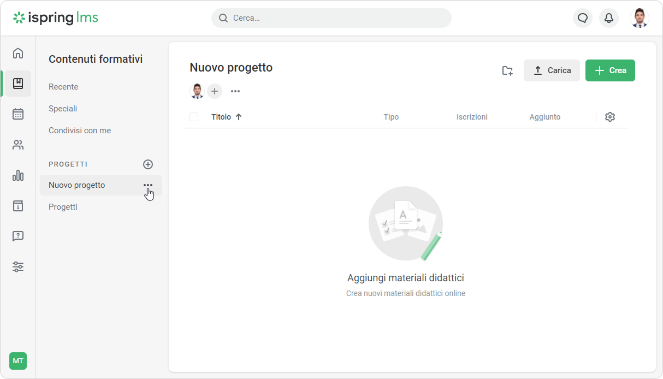Image resolution: width=663 pixels, height=379 pixels.
Task: Open the help question sidebar icon
Action: point(18,236)
